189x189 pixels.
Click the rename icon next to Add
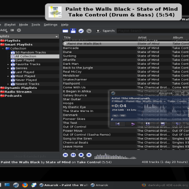pyautogui.click(x=12, y=30)
